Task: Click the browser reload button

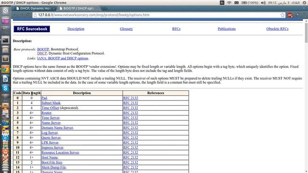Action: [28, 15]
